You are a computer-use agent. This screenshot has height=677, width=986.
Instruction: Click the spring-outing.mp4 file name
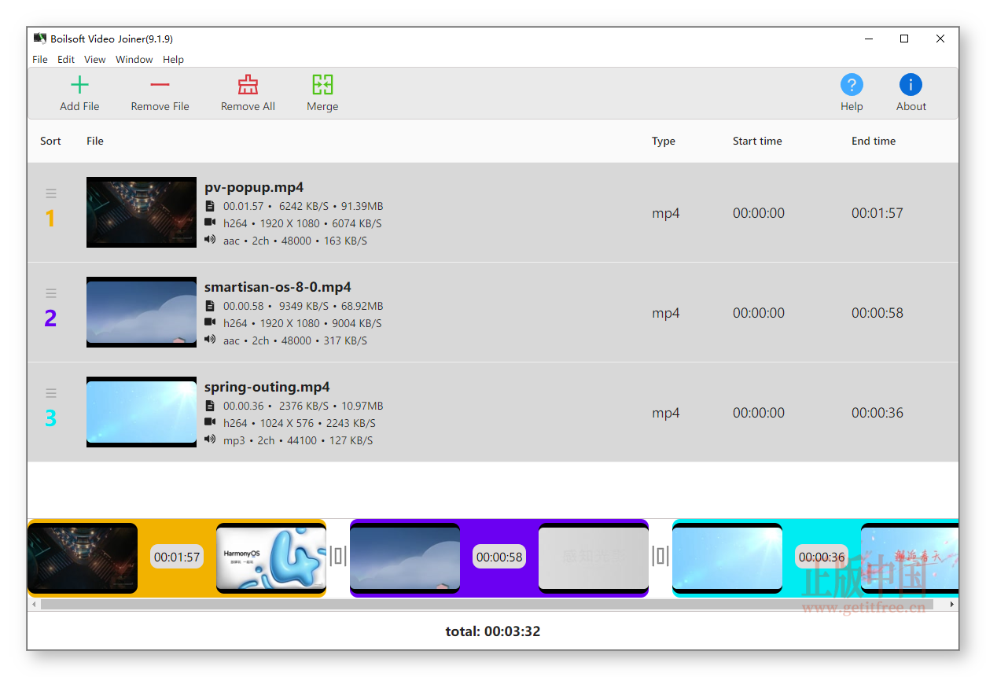tap(267, 387)
